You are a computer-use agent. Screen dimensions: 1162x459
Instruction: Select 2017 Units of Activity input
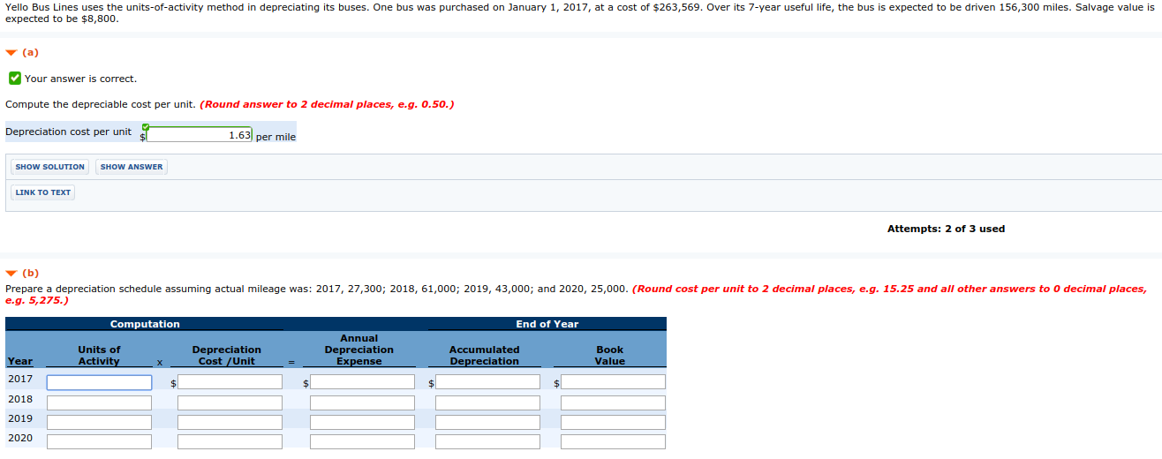point(100,382)
